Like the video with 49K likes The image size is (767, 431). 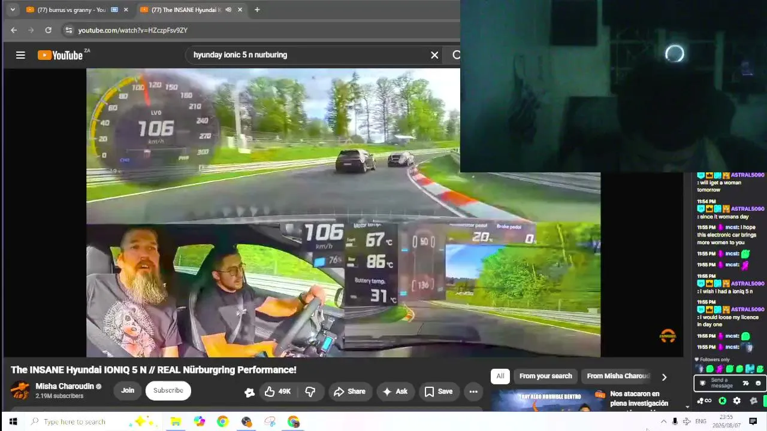point(278,391)
